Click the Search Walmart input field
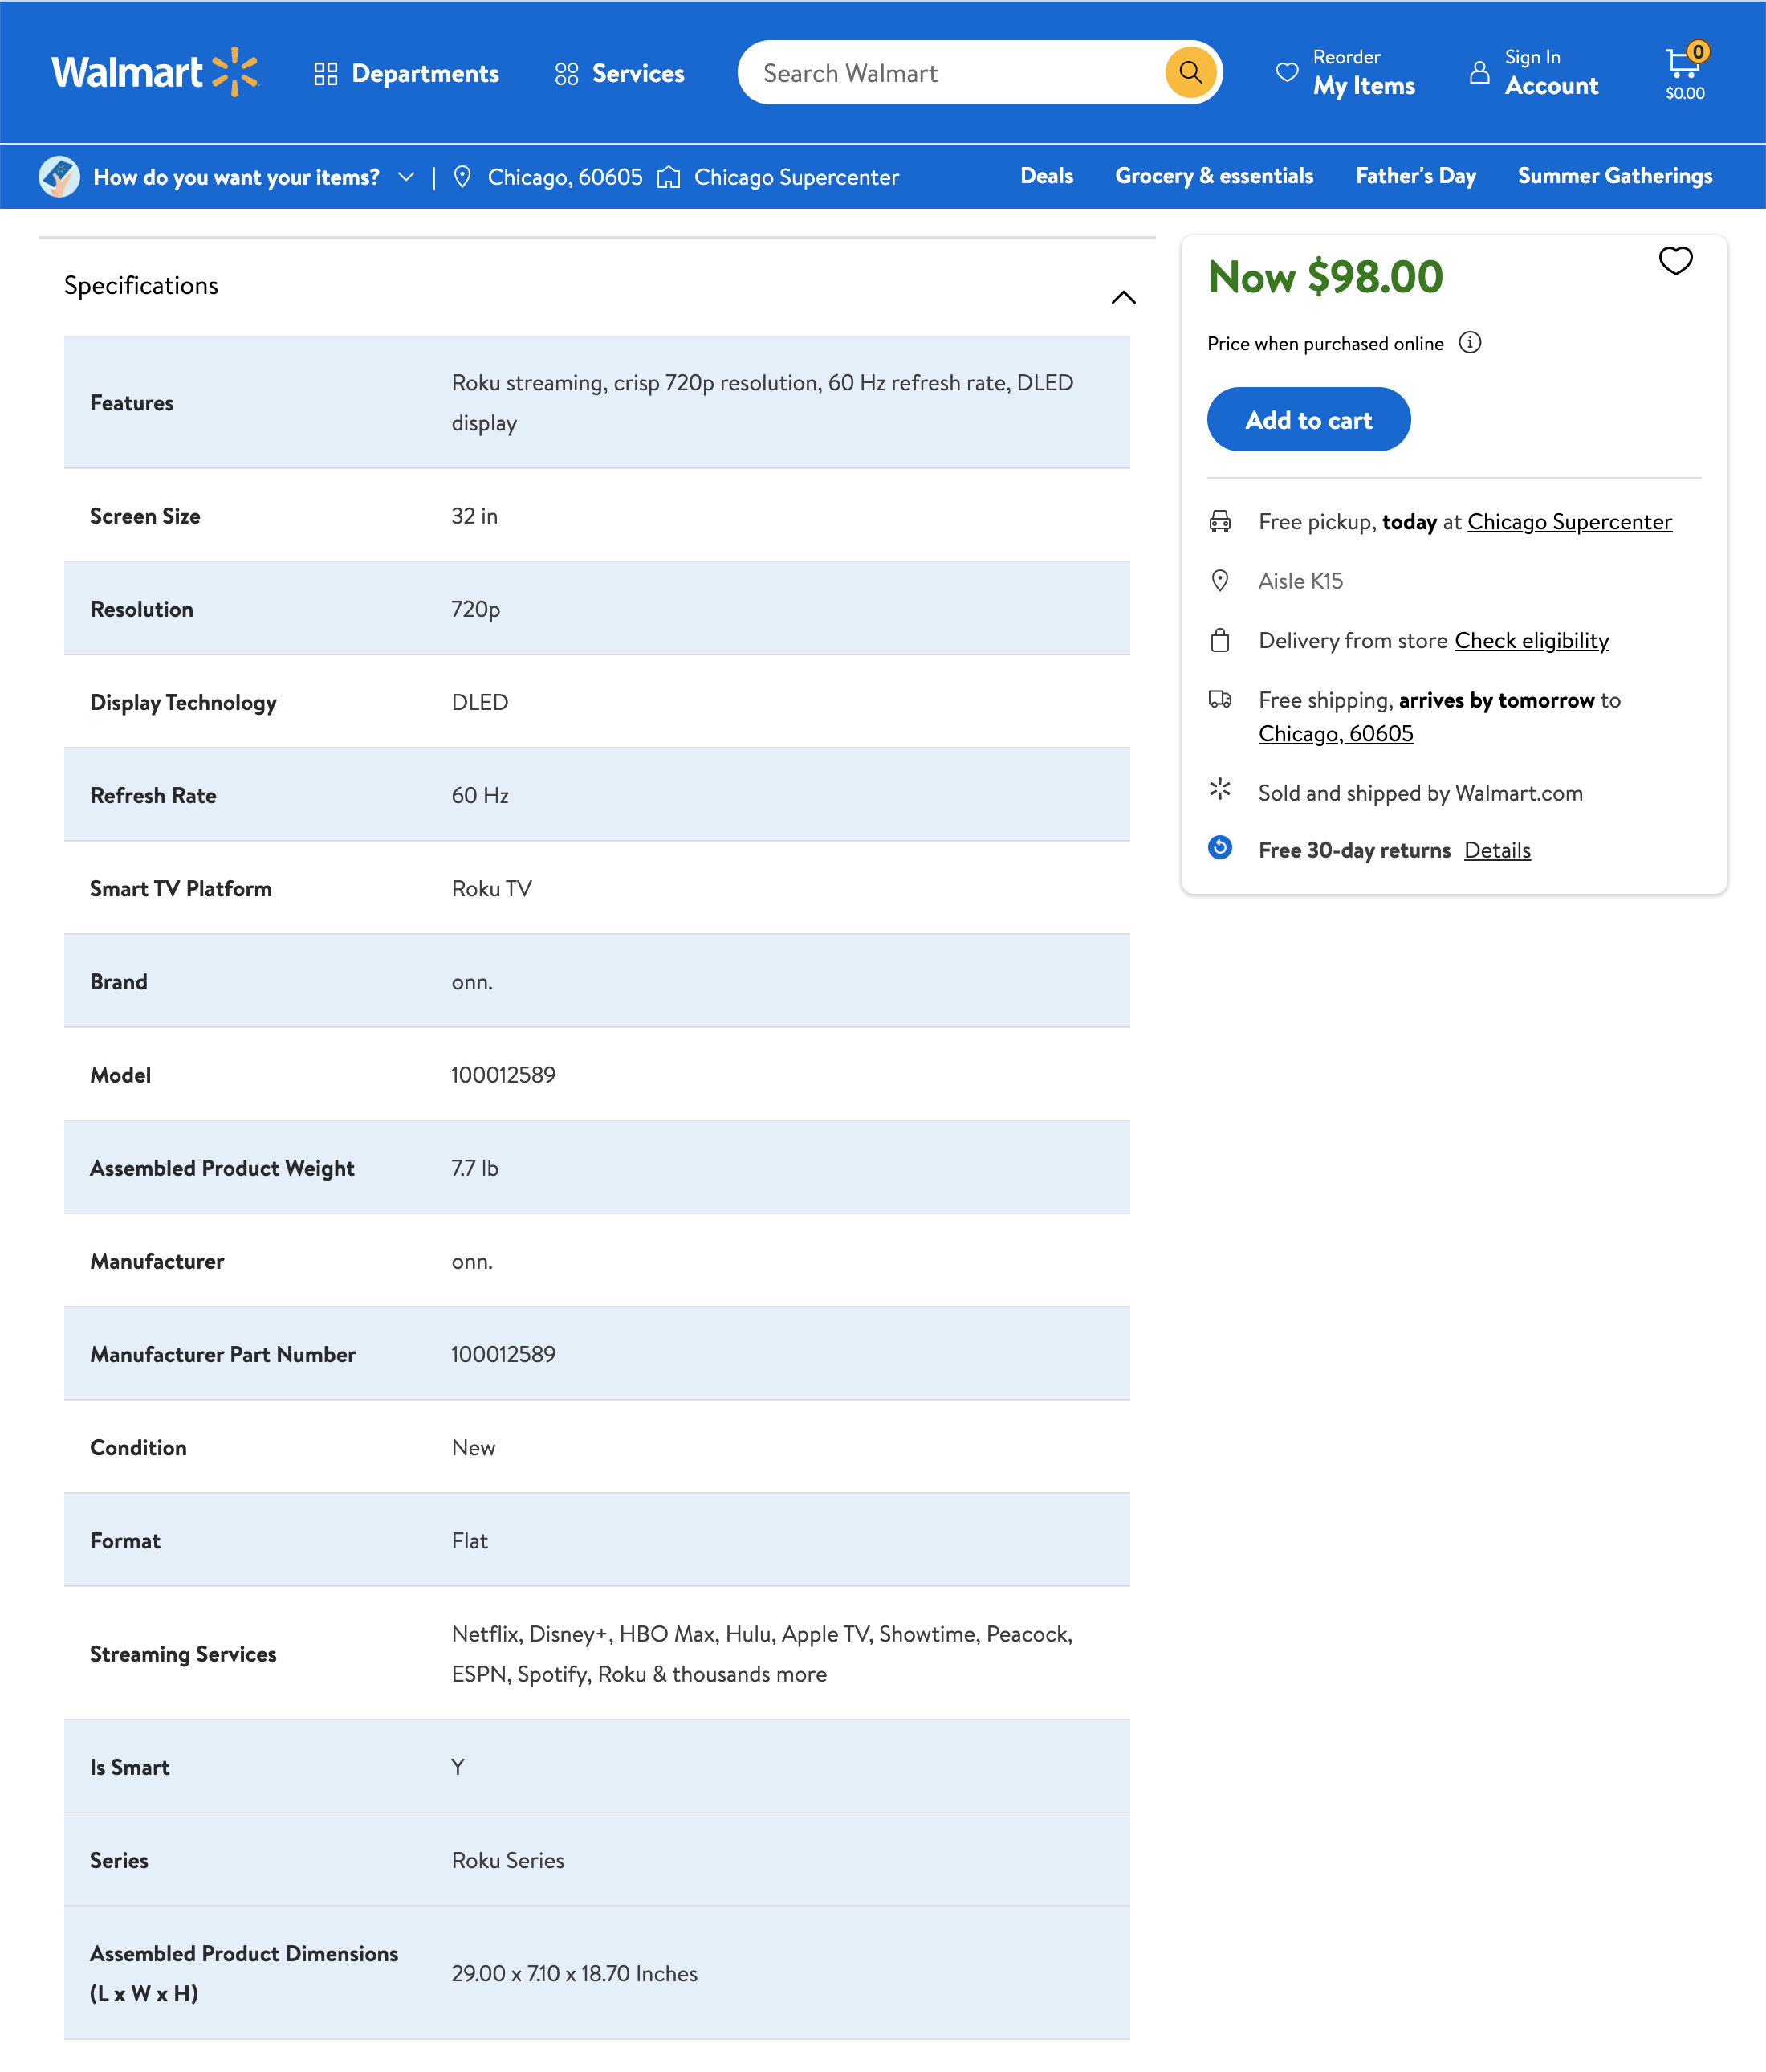Viewport: 1766px width, 2072px height. pos(950,72)
